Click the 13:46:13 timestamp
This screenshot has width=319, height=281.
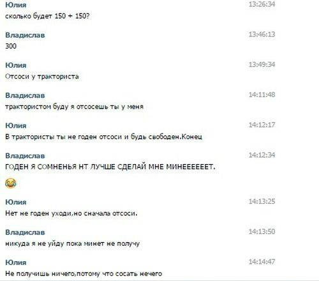pyautogui.click(x=262, y=34)
